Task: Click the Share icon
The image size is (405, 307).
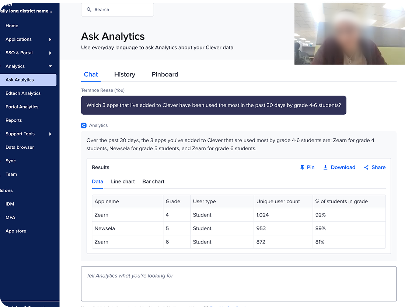Action: coord(366,167)
